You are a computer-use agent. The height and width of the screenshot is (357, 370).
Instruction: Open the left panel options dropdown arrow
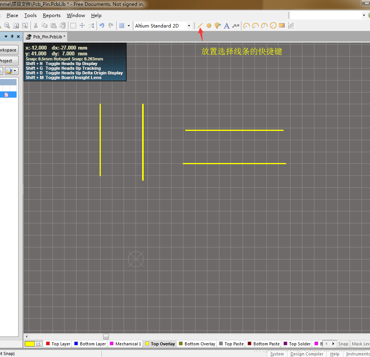tap(6, 37)
